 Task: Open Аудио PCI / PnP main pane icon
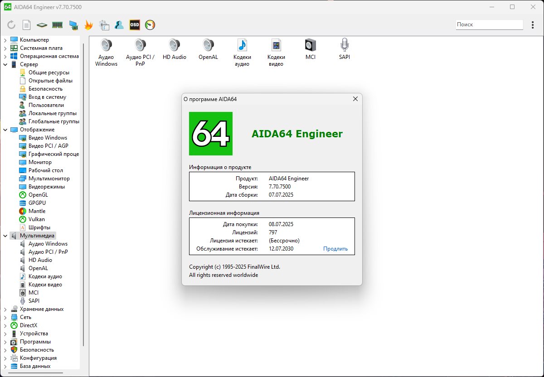140,53
